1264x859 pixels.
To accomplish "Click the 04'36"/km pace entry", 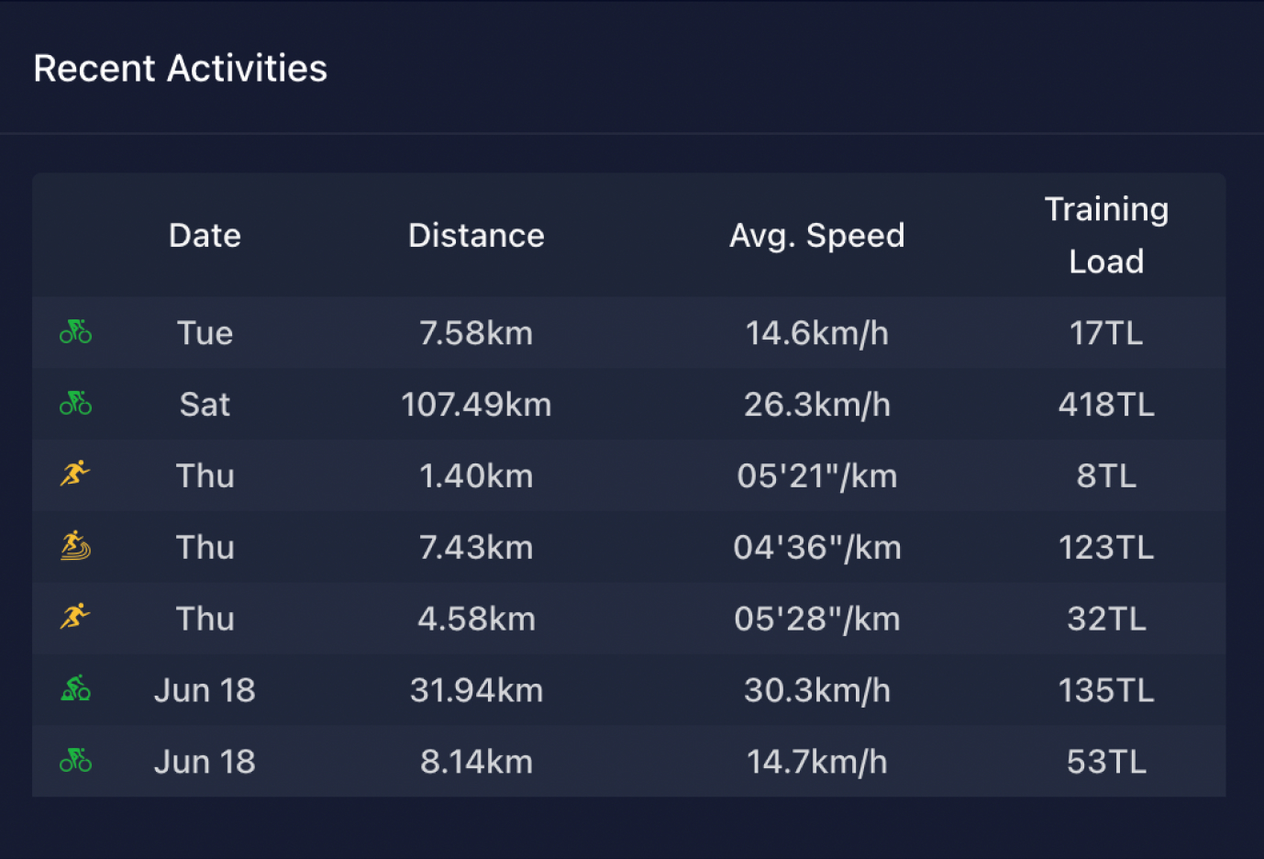I will coord(816,548).
